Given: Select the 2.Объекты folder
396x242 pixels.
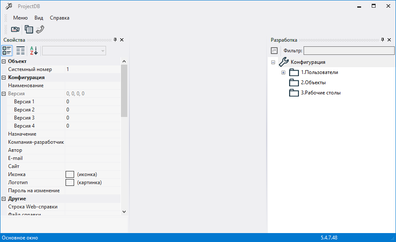Looking at the screenshot, I should click(313, 83).
